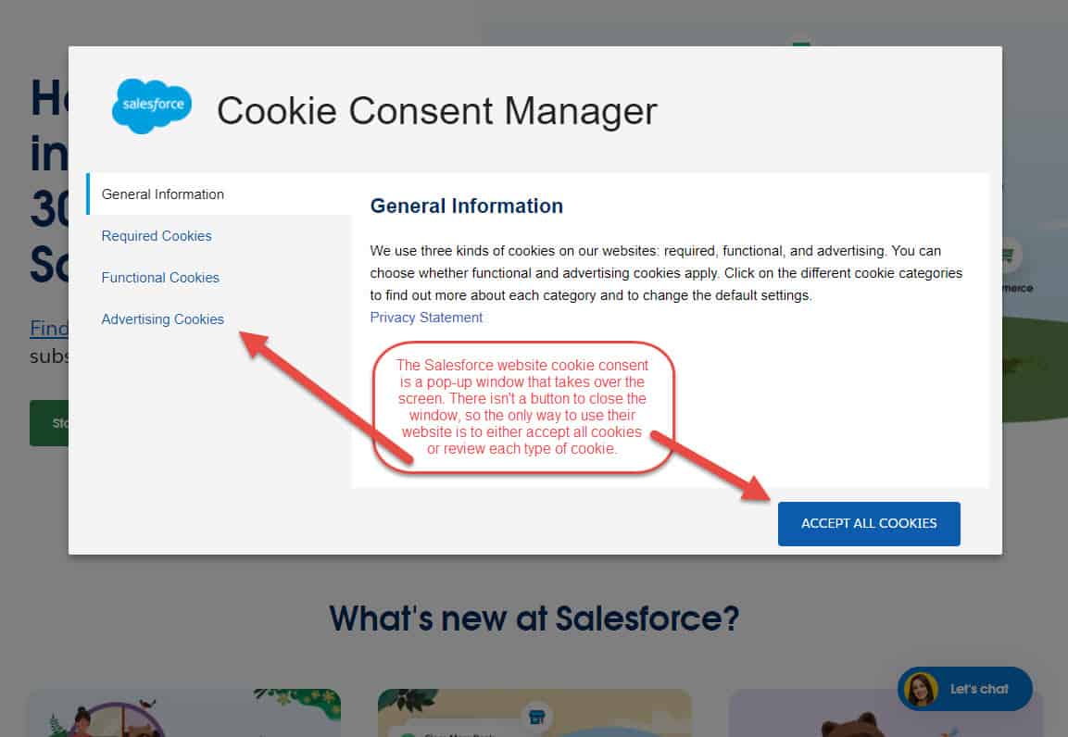This screenshot has width=1068, height=737.
Task: Open the Advertising Cookies category
Action: point(162,319)
